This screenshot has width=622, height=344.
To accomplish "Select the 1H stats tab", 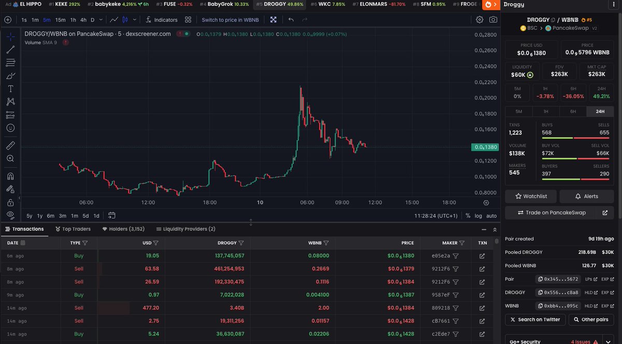I will tap(546, 111).
